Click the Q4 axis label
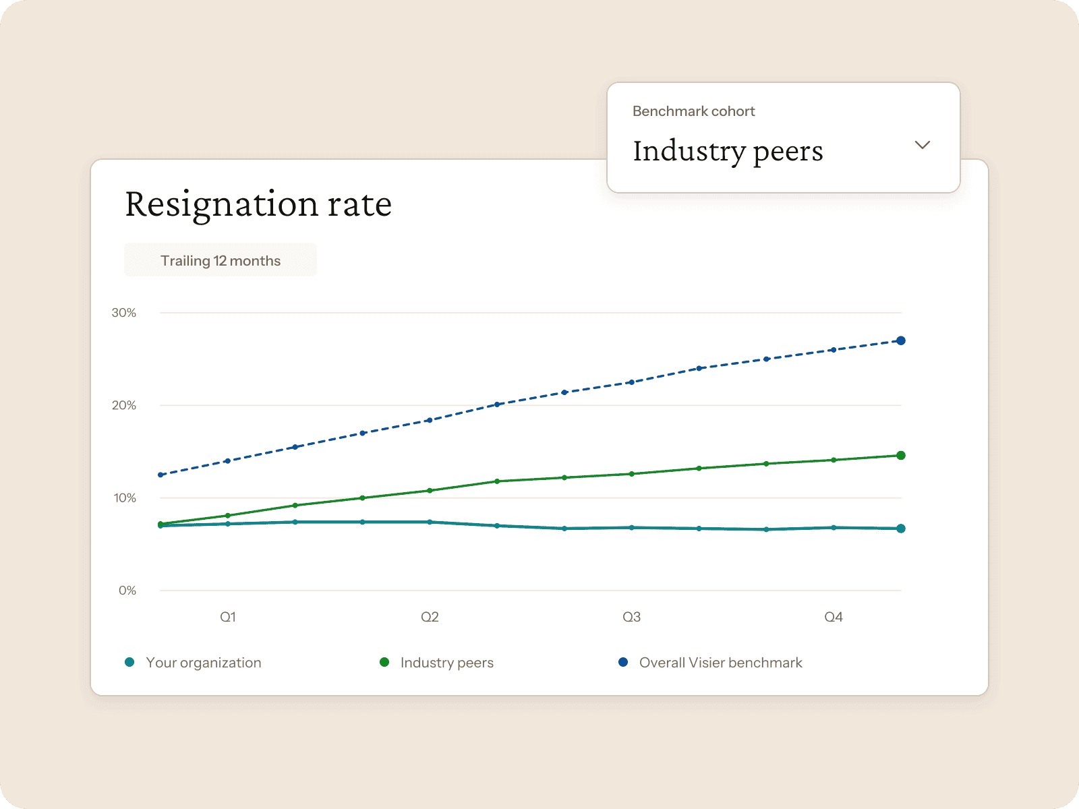Image resolution: width=1079 pixels, height=809 pixels. pos(834,617)
